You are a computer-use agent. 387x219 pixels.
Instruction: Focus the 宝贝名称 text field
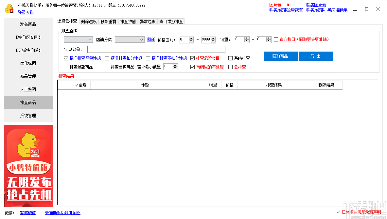pos(156,50)
